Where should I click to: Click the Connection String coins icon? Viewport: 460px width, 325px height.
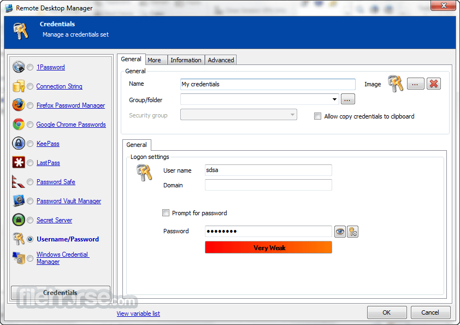tap(19, 86)
